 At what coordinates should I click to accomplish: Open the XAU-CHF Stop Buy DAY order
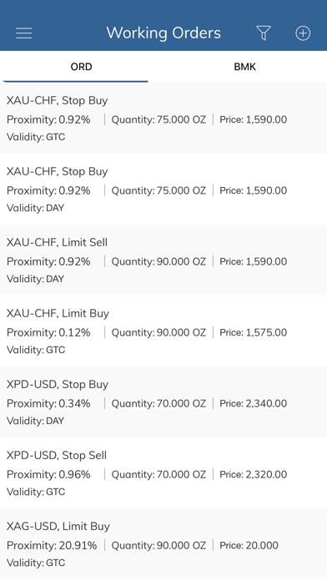tap(163, 189)
